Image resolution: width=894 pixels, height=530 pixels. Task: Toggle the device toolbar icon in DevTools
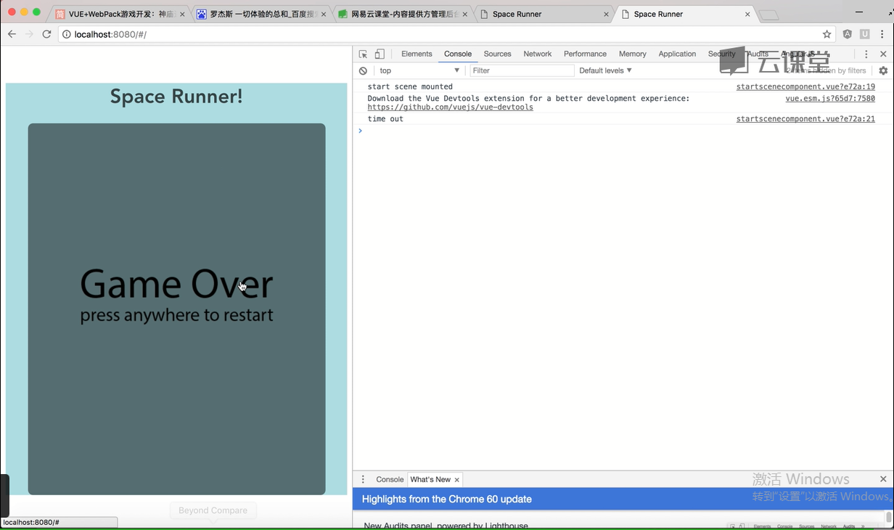(x=380, y=54)
